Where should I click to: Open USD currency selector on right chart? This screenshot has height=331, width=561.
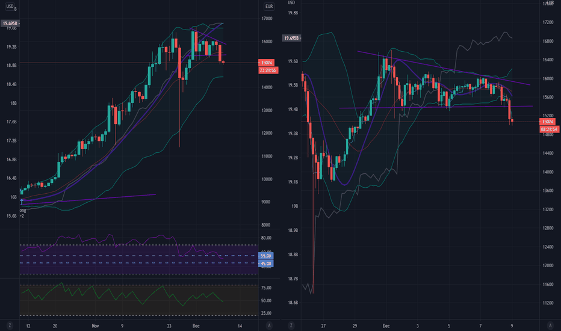point(291,3)
